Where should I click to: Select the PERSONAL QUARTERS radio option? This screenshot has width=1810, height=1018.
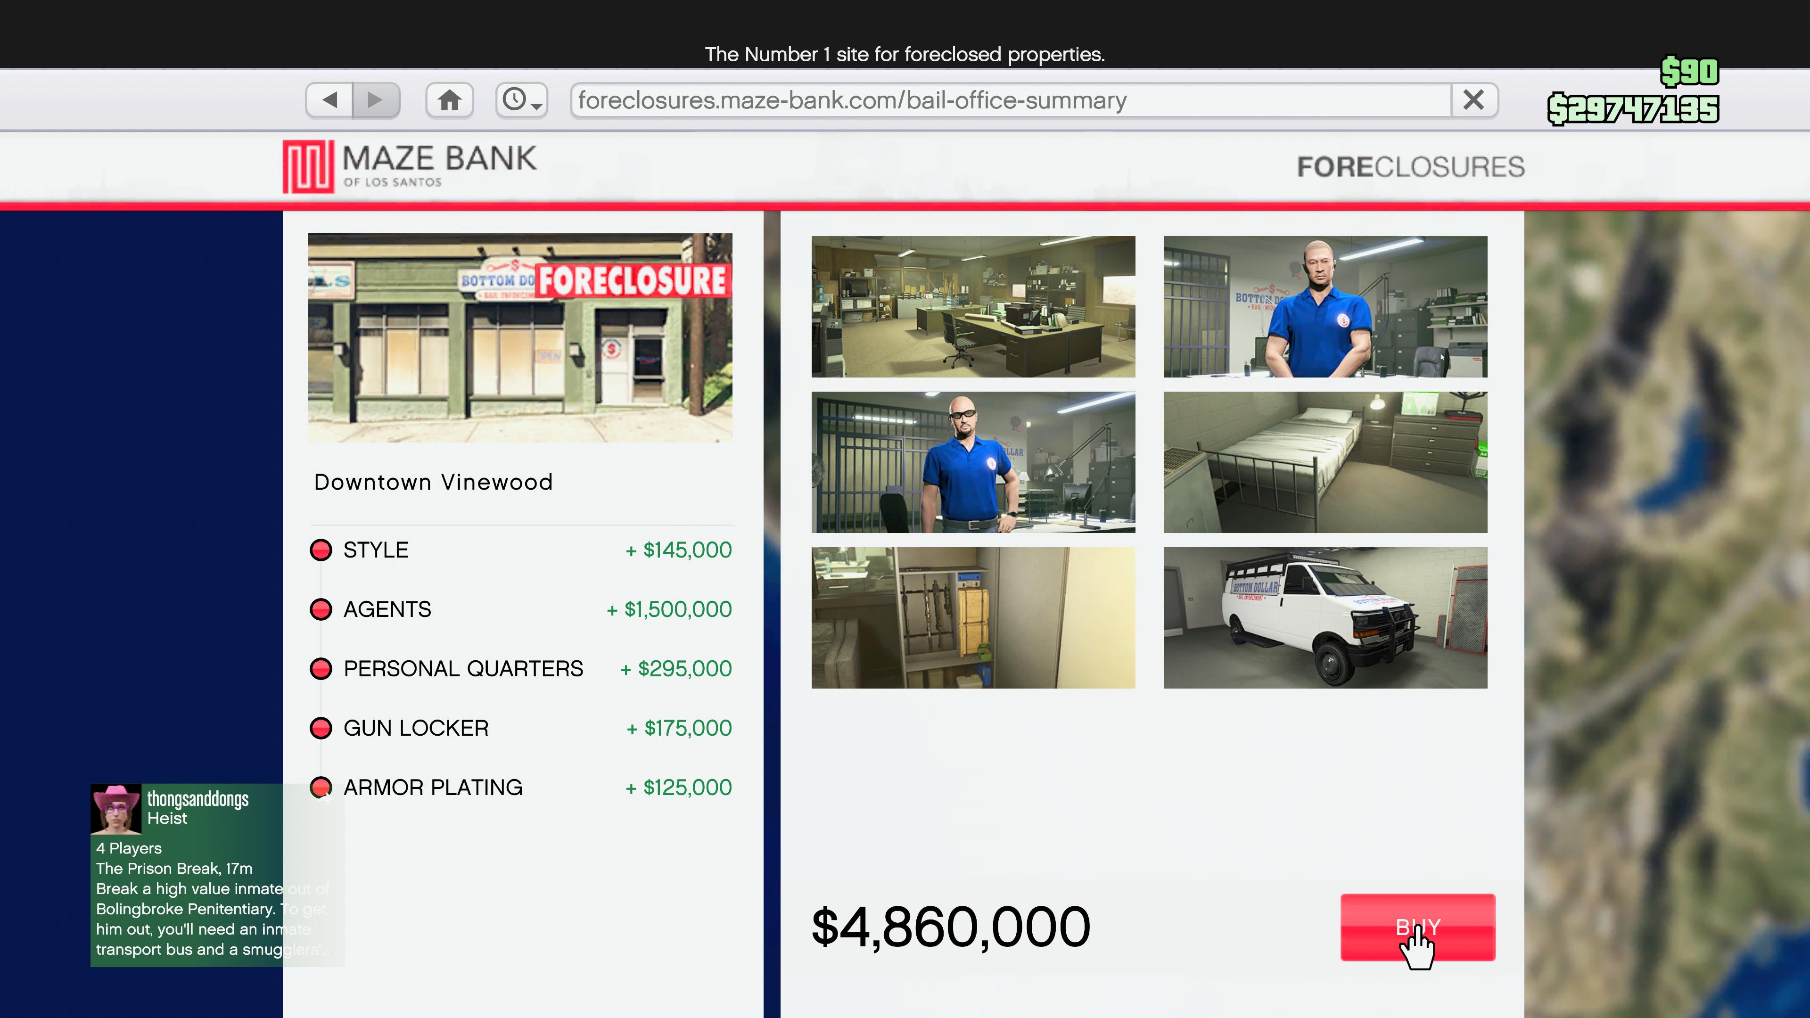(321, 669)
